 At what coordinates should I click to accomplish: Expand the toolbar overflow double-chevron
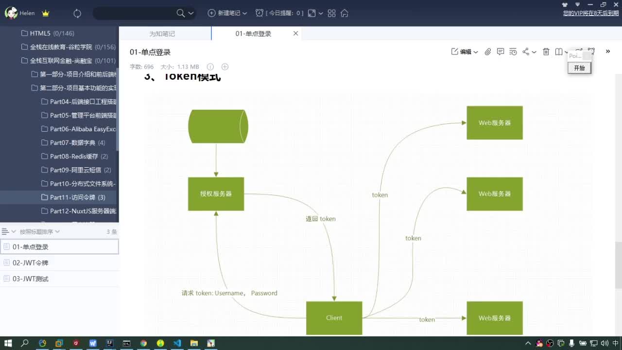tap(607, 52)
